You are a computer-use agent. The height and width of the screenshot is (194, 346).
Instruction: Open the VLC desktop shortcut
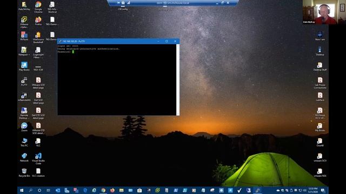point(38,142)
